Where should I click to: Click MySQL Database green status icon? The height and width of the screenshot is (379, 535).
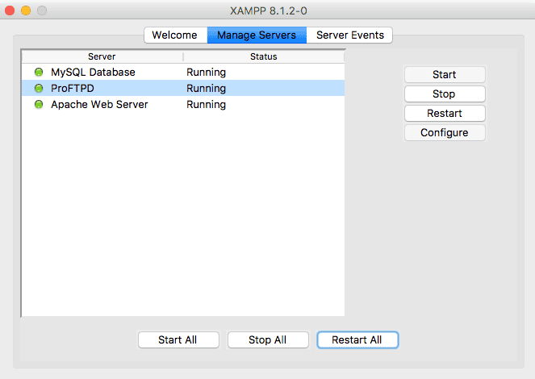(39, 73)
